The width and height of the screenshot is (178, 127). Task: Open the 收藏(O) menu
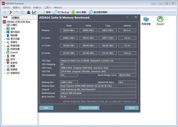tap(37, 7)
